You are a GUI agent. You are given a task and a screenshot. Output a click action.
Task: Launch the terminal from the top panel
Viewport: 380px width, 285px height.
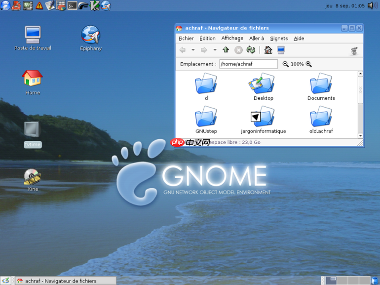click(72, 5)
